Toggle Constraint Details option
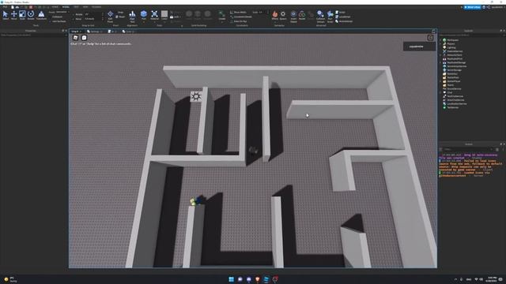The width and height of the screenshot is (506, 284). 241,17
